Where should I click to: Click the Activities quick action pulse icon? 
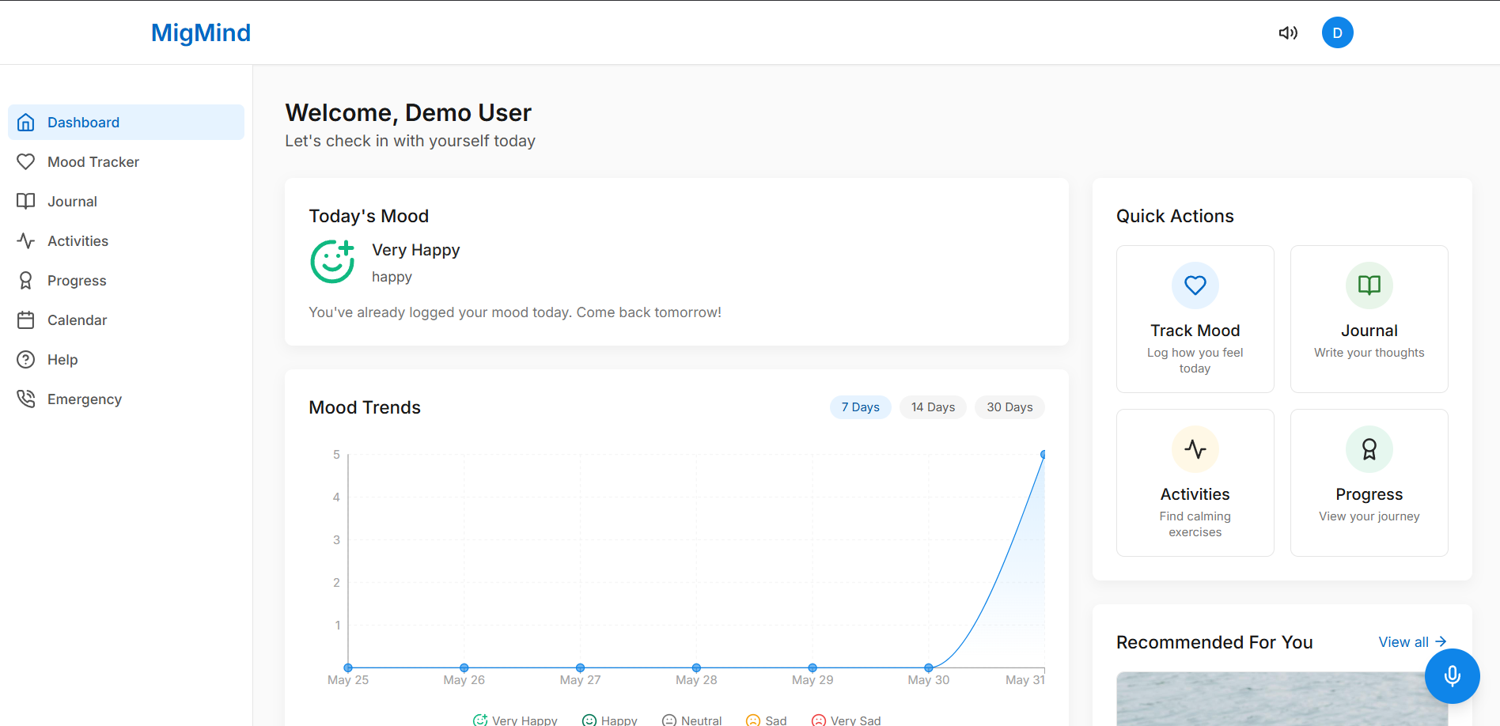click(1195, 449)
